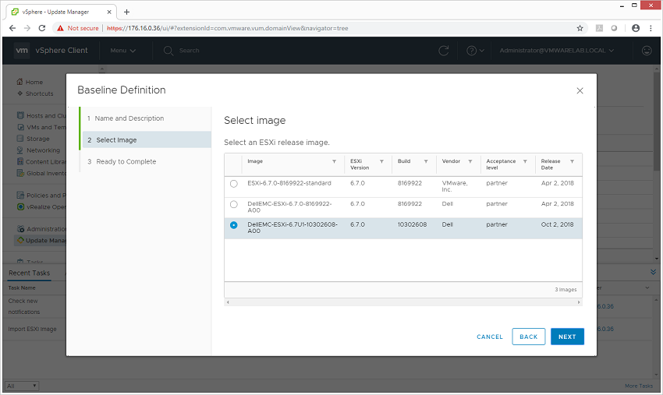
Task: Click the BACK button
Action: tap(529, 337)
